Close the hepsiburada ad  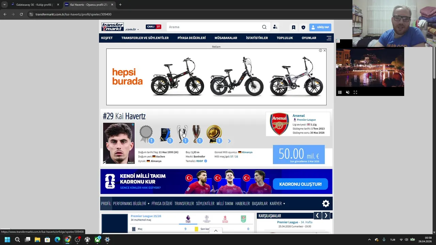(325, 50)
